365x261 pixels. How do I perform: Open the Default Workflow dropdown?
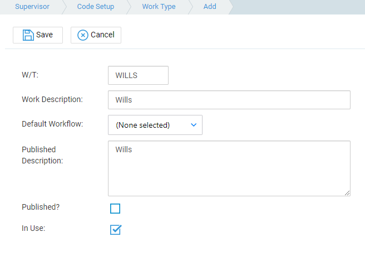(x=155, y=125)
